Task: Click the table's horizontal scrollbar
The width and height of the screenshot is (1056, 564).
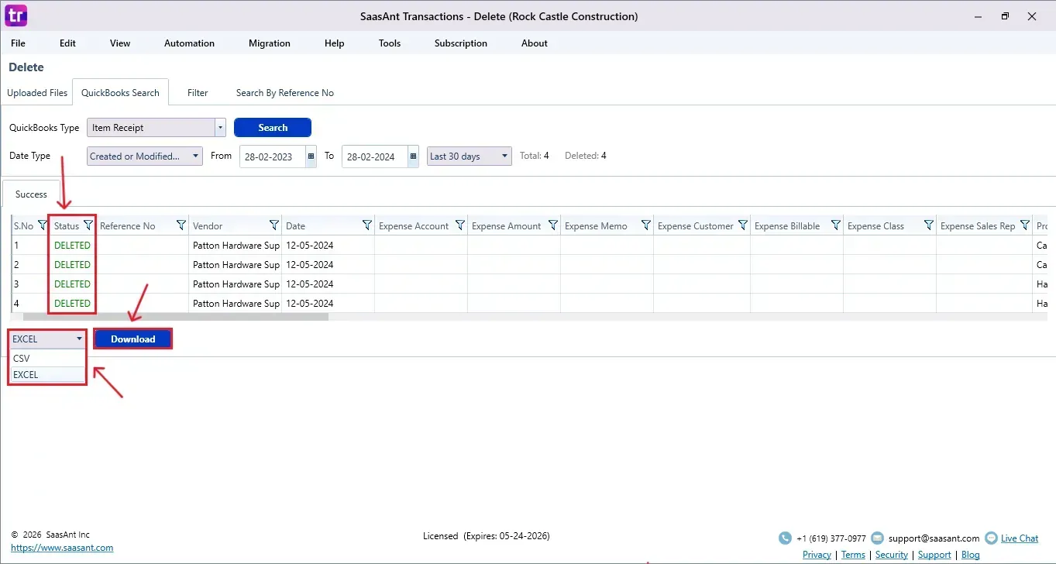Action: click(x=176, y=316)
